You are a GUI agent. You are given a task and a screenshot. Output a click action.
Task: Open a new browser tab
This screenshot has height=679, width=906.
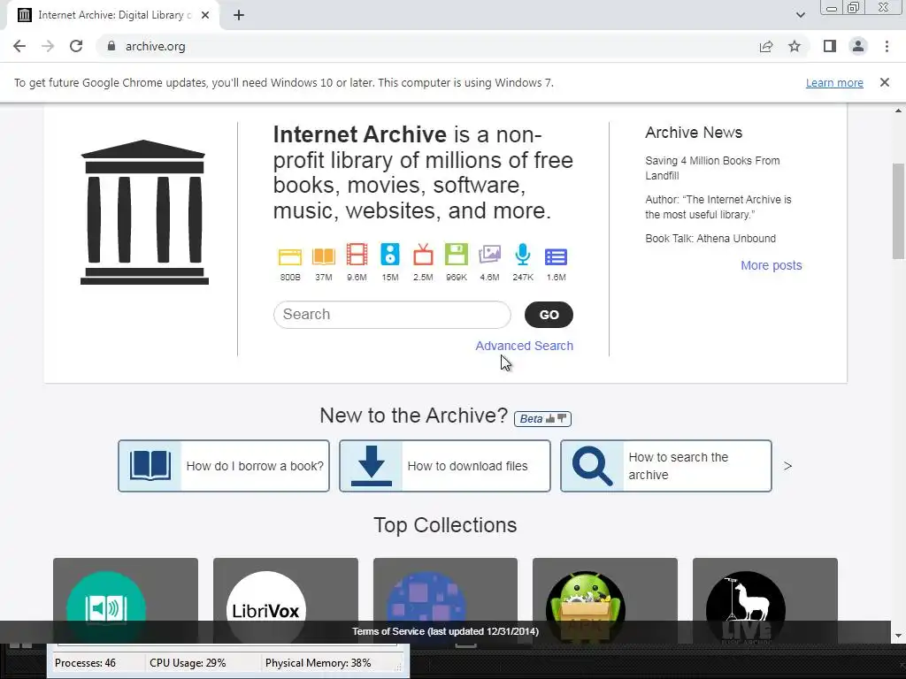tap(239, 15)
